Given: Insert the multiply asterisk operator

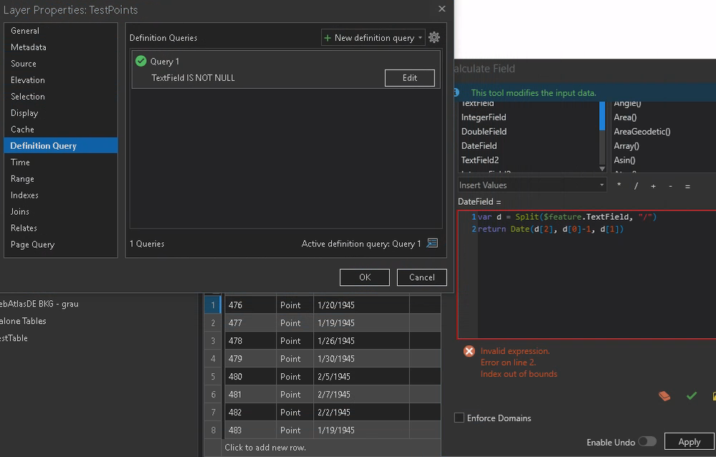Looking at the screenshot, I should click(x=619, y=186).
